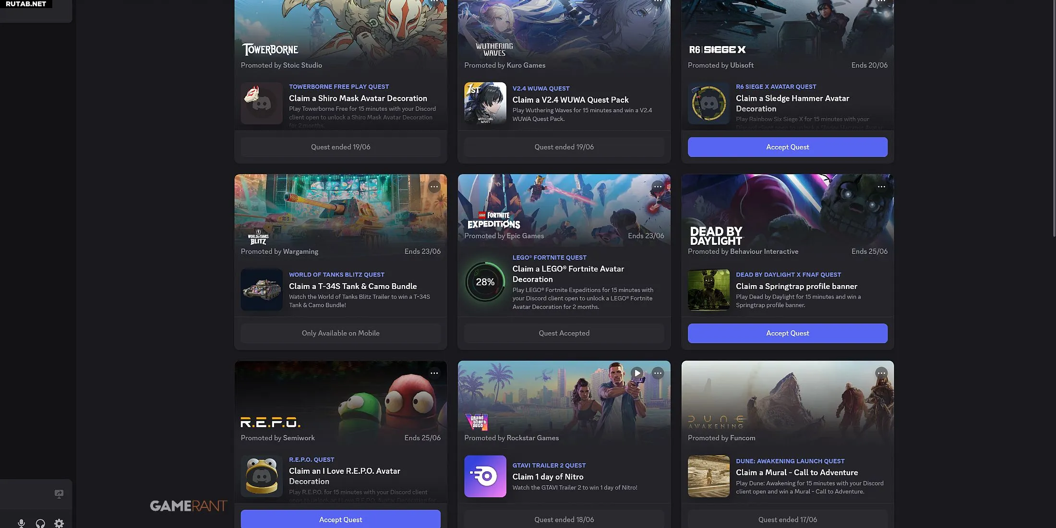
Task: Click the screen share icon in bottom-left panel
Action: [59, 494]
